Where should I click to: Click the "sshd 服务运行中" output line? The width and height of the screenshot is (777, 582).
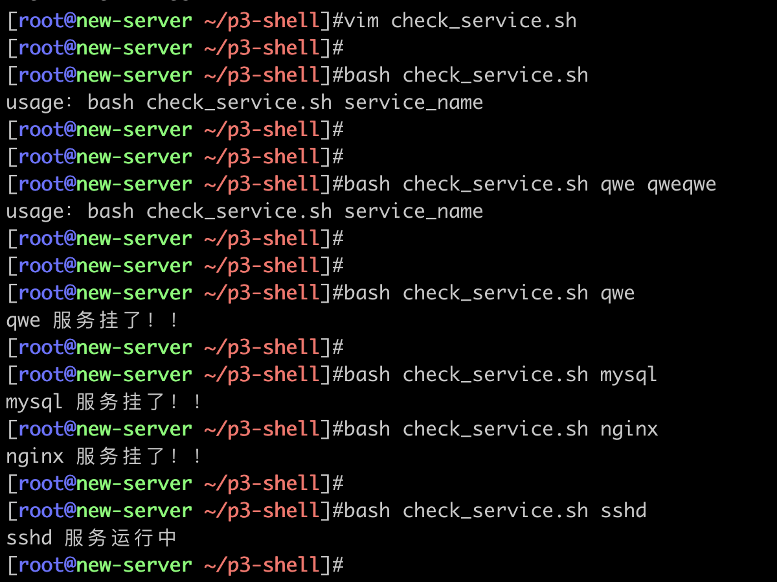click(91, 538)
